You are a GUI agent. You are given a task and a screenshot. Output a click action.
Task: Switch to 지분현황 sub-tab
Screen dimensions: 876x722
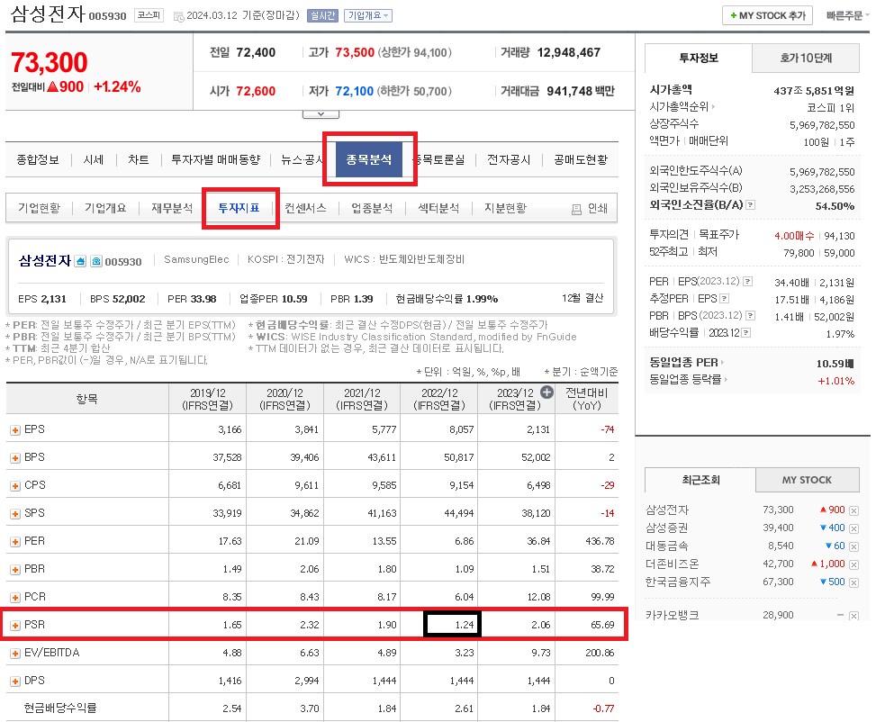[x=506, y=208]
